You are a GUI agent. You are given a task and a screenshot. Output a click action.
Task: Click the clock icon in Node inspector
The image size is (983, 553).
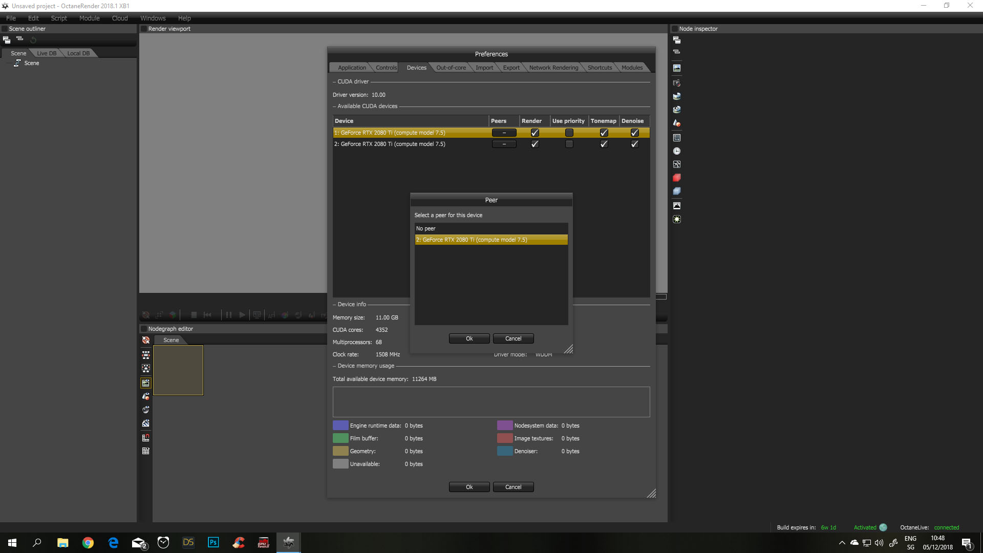676,151
